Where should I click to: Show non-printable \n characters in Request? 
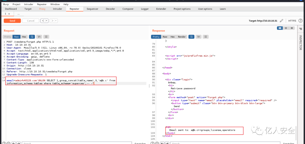click(39, 36)
